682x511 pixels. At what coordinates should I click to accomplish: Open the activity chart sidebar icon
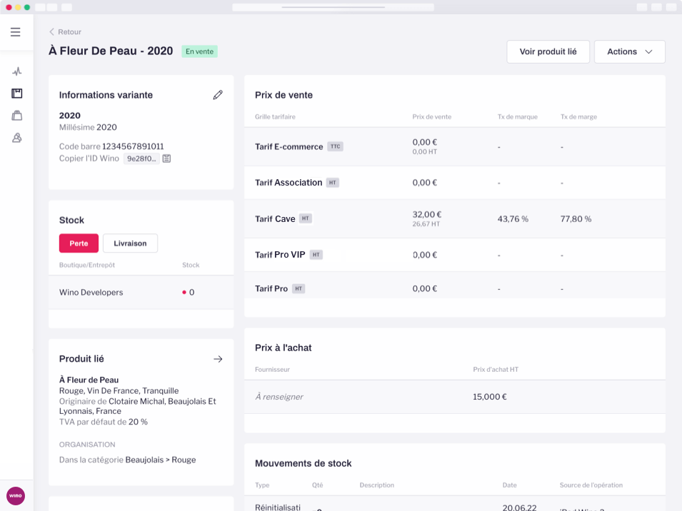[x=16, y=71]
